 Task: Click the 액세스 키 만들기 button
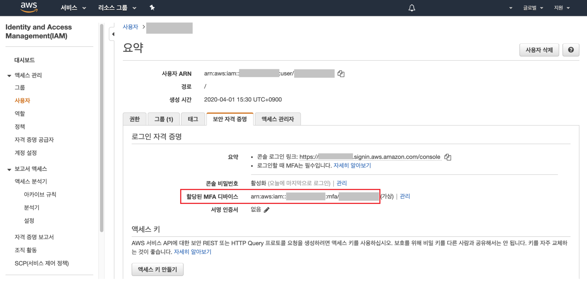tap(157, 269)
